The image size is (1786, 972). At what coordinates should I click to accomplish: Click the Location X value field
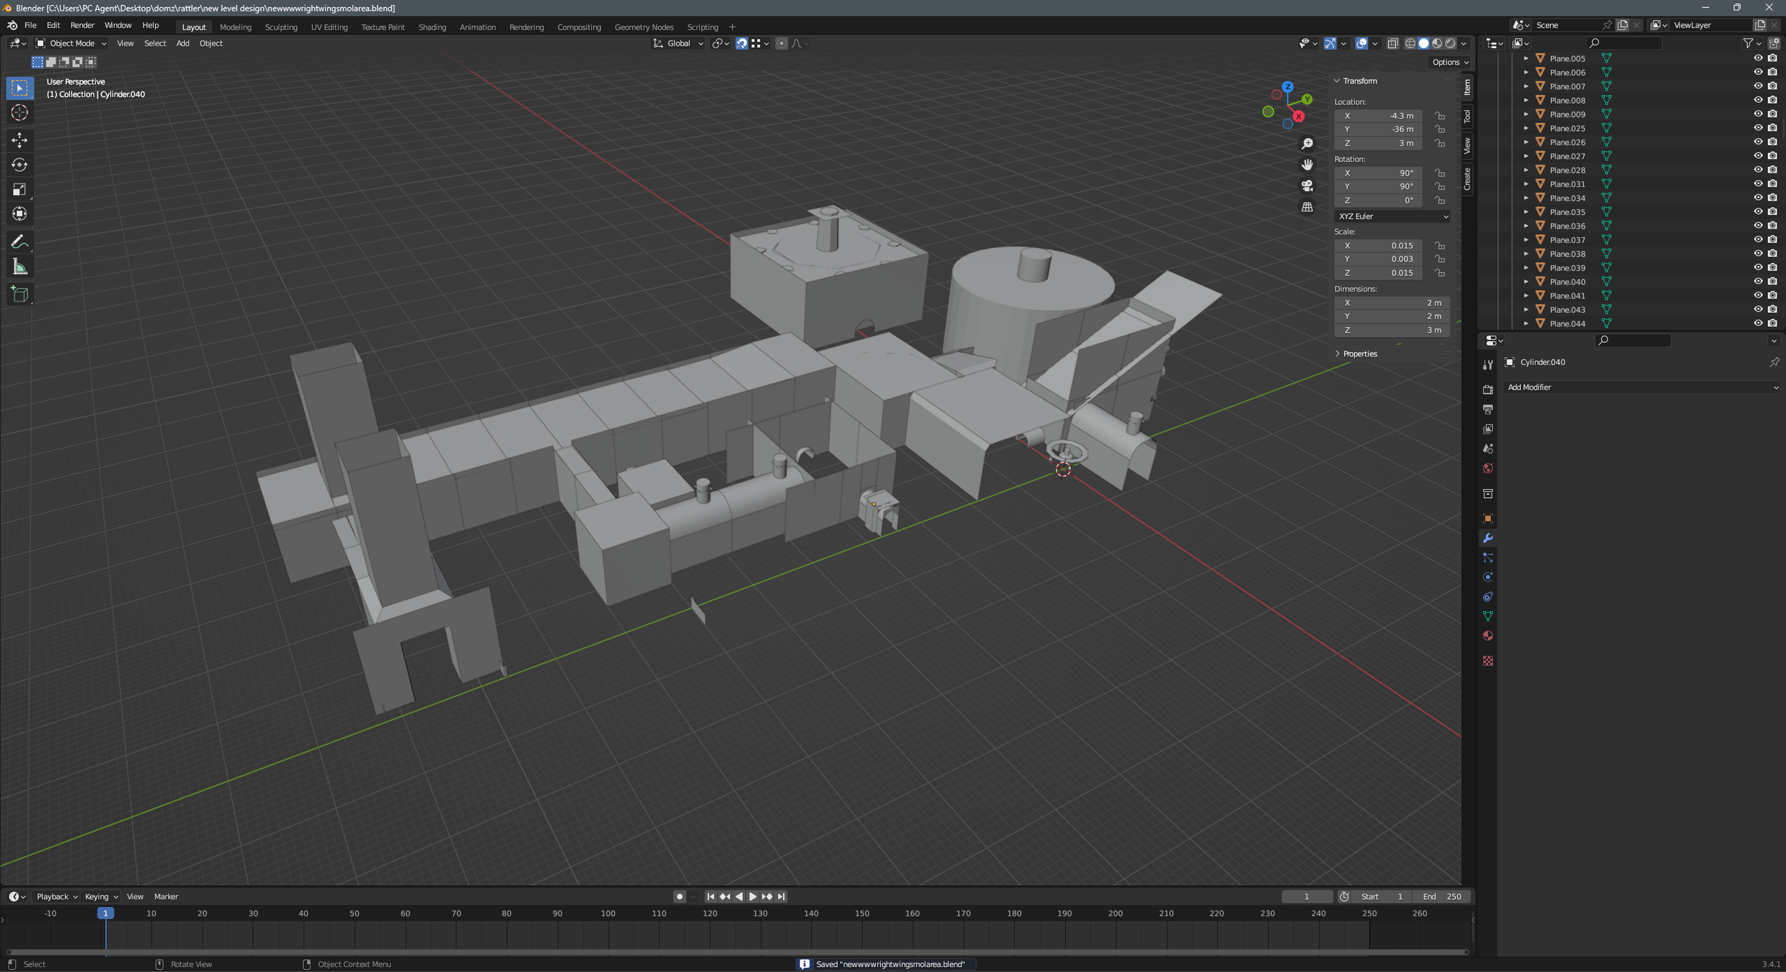pyautogui.click(x=1377, y=116)
